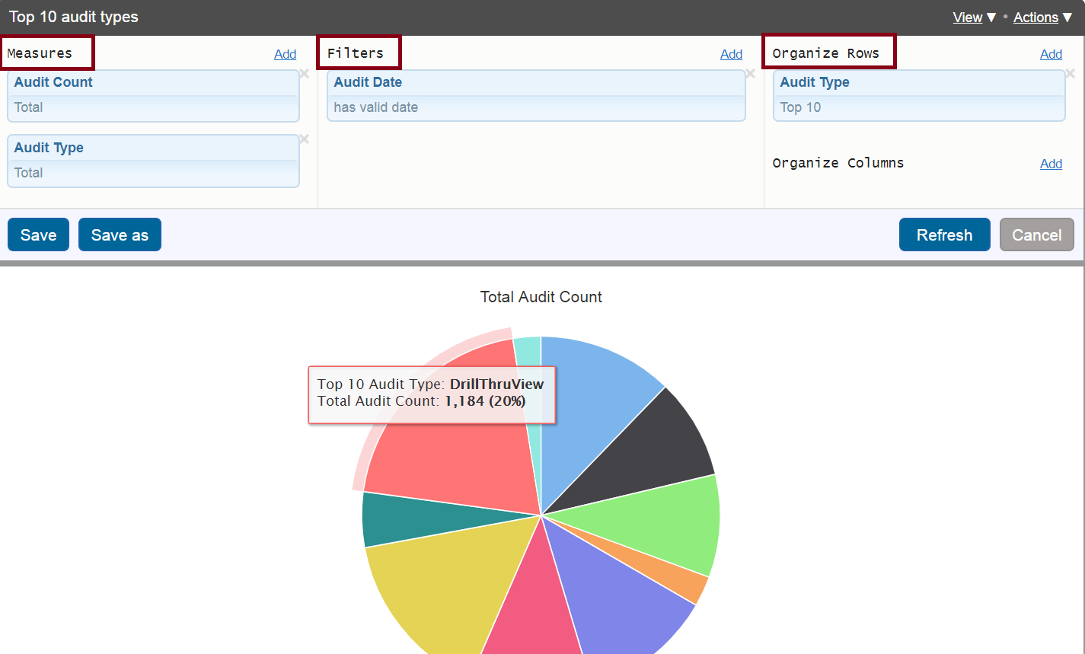Remove the Audit Type measure
1085x654 pixels.
tap(304, 139)
